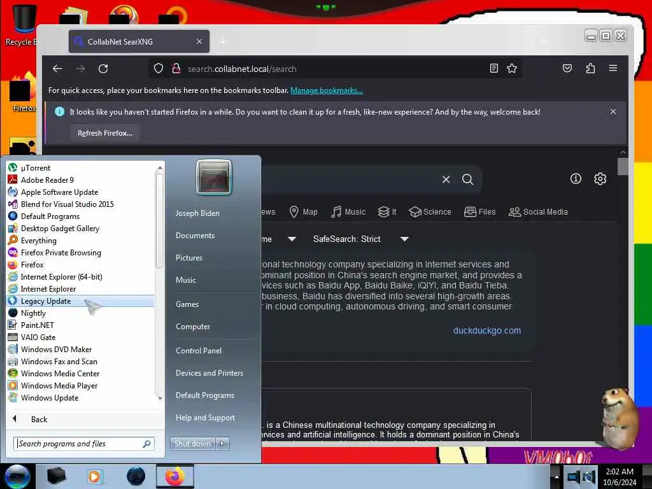Click the Firefox address bar
The width and height of the screenshot is (652, 489).
click(335, 69)
